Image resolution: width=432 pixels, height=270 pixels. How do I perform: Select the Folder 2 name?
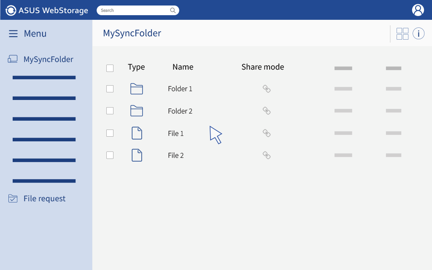tap(180, 111)
